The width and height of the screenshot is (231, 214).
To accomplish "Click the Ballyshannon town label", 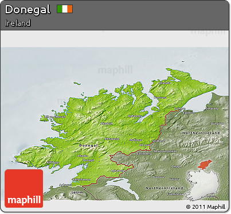I will coord(81,180).
